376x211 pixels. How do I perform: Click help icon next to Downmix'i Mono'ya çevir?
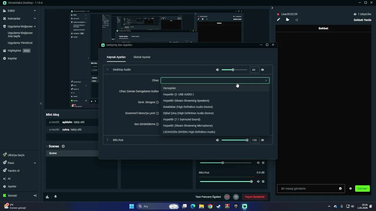pyautogui.click(x=157, y=113)
